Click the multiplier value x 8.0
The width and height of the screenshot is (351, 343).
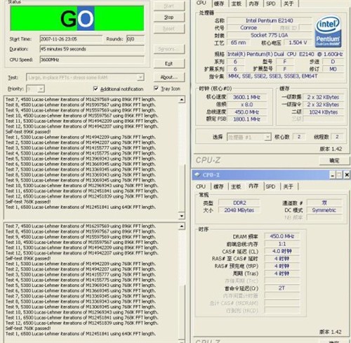point(246,105)
